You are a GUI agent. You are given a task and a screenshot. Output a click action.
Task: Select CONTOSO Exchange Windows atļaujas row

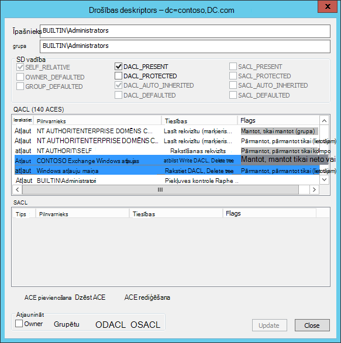(167, 161)
